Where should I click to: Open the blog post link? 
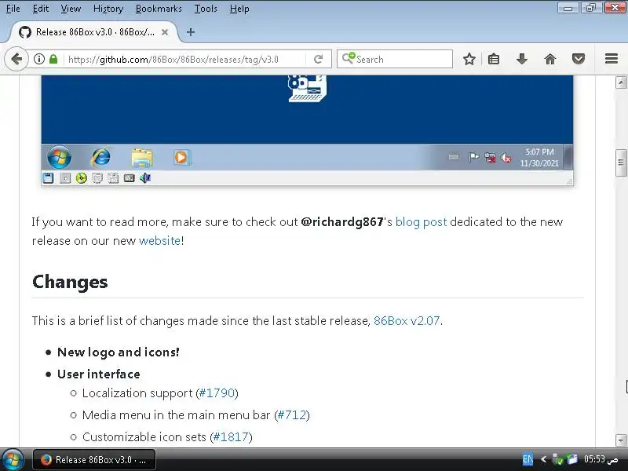(421, 222)
